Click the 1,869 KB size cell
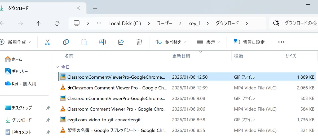The image size is (318, 138). [306, 77]
